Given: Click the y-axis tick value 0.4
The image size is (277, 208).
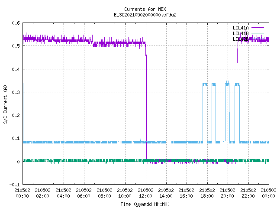Looking at the screenshot, I should [16, 69].
